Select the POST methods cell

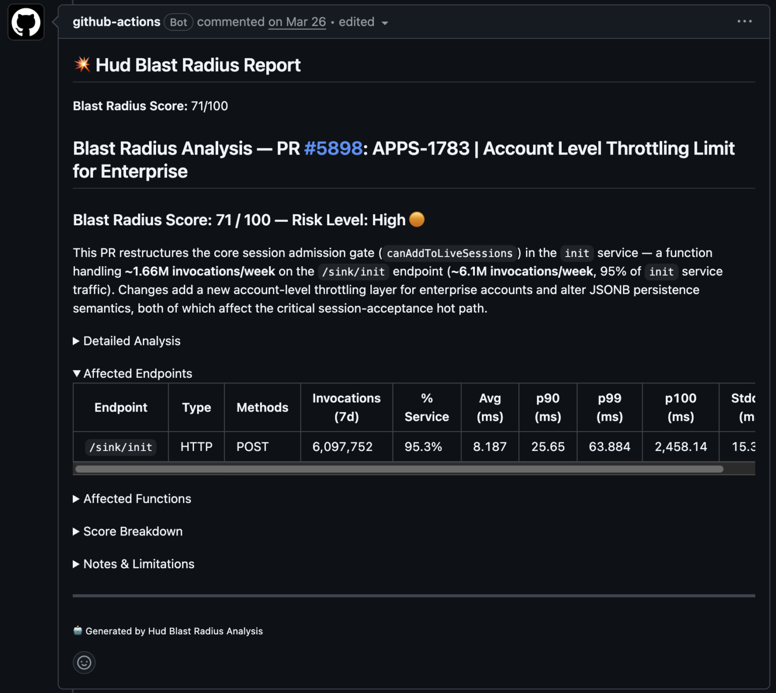[x=263, y=447]
